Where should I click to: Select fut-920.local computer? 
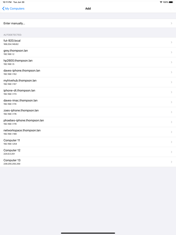(88, 42)
